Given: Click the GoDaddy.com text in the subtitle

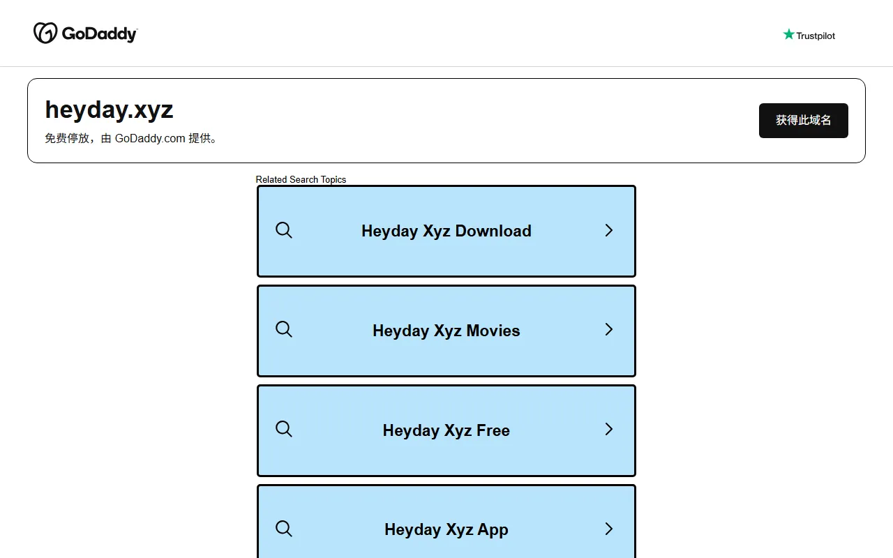Looking at the screenshot, I should coord(151,138).
